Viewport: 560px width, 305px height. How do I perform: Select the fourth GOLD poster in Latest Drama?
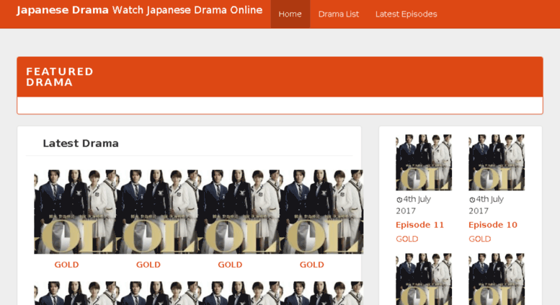pos(321,212)
